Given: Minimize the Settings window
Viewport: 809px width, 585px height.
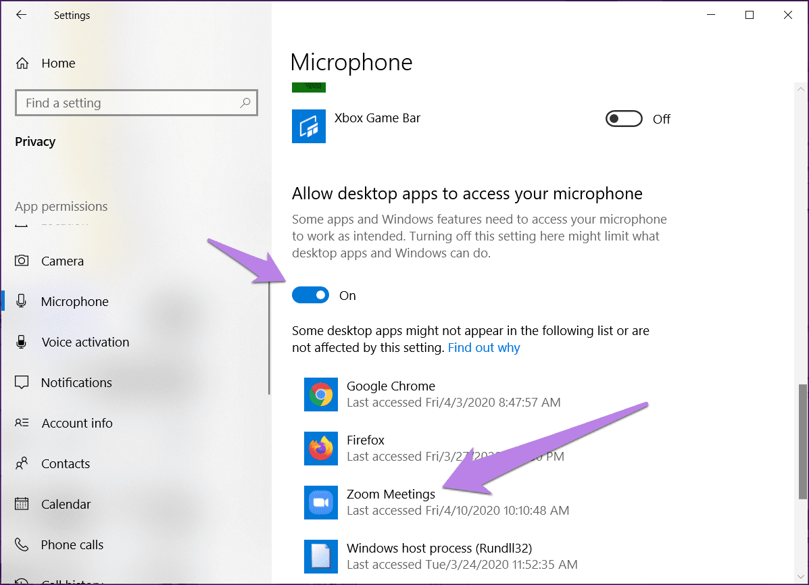Looking at the screenshot, I should pos(711,15).
